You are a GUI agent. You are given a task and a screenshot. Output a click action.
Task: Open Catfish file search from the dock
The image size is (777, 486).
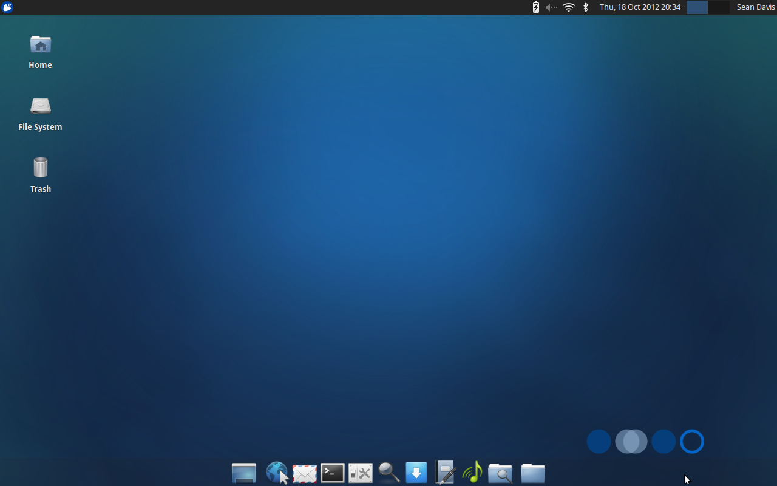[x=500, y=473]
